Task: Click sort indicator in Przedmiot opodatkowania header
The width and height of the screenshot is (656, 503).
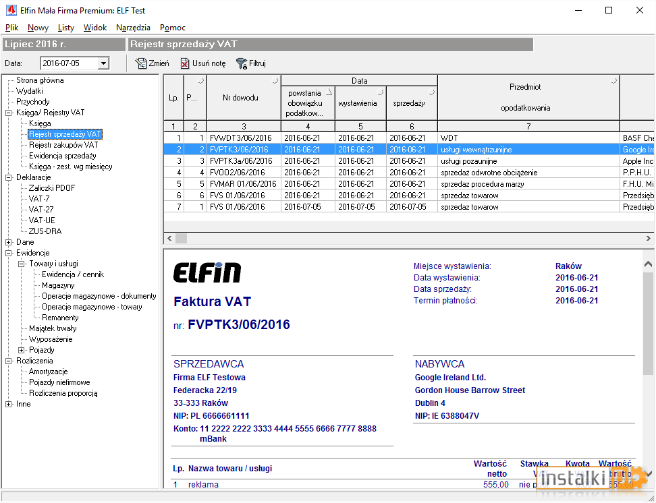Action: (613, 81)
